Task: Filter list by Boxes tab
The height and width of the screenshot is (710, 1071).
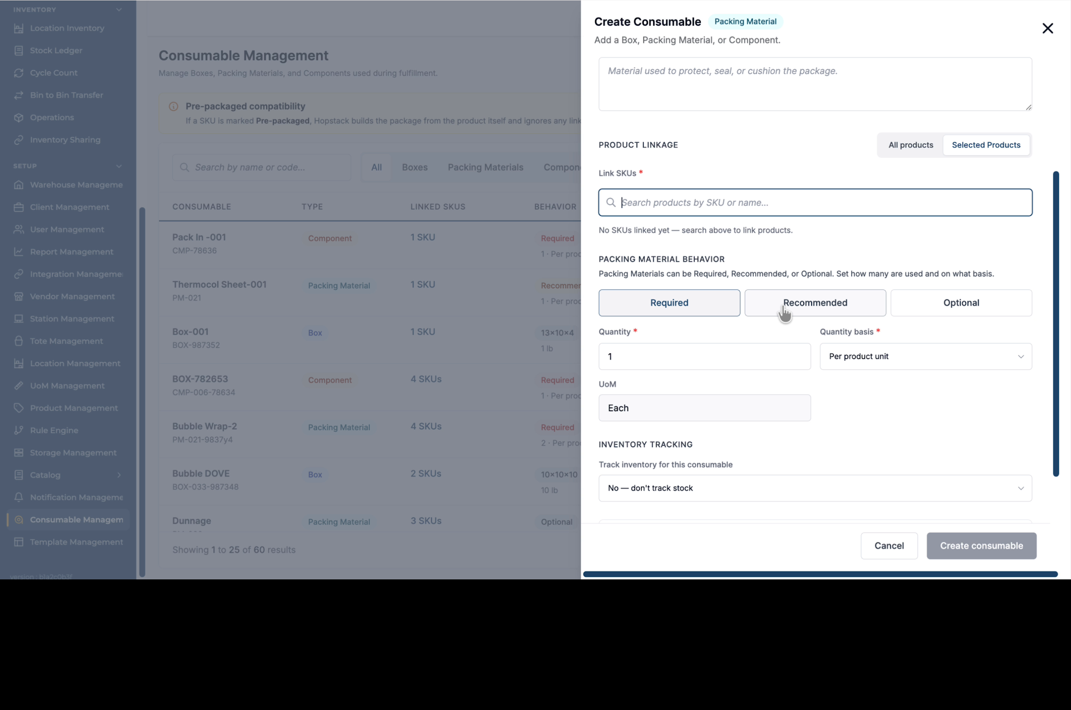Action: 415,168
